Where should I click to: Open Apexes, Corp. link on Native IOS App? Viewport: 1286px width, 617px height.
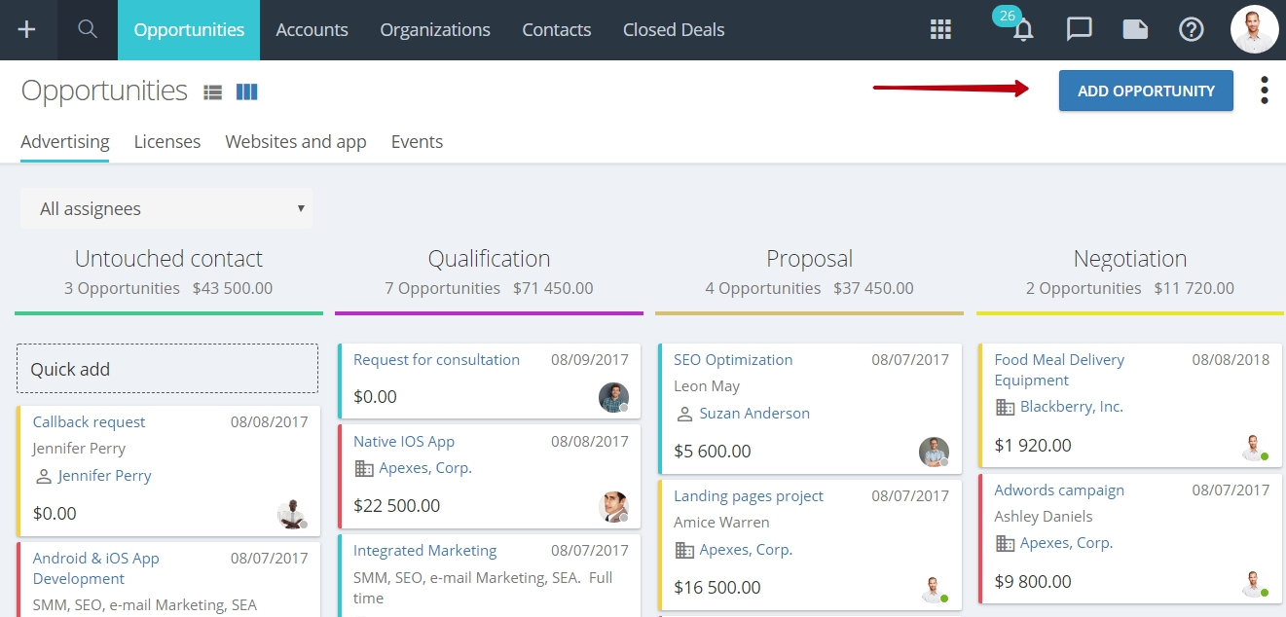click(x=425, y=468)
